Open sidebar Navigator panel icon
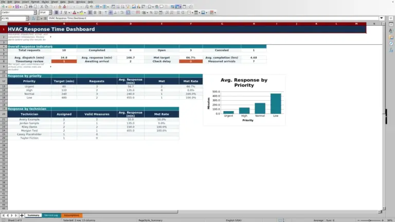The width and height of the screenshot is (395, 222). tap(391, 44)
